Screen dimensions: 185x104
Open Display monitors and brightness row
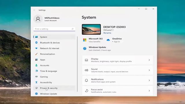(118, 60)
